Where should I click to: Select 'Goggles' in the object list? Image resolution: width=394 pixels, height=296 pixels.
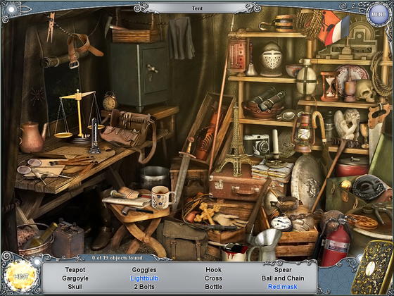(144, 269)
